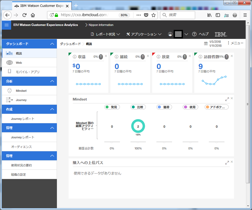Close the IBM Watson Customer Experience tab
This screenshot has height=210, width=252.
point(67,6)
